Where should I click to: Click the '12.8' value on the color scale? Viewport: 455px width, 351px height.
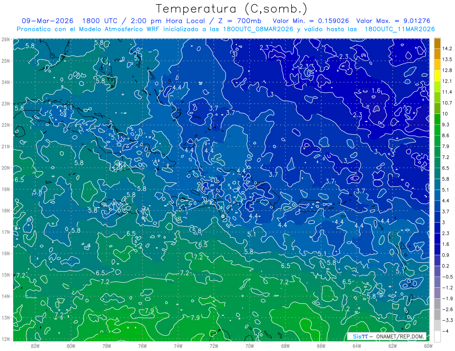point(447,70)
